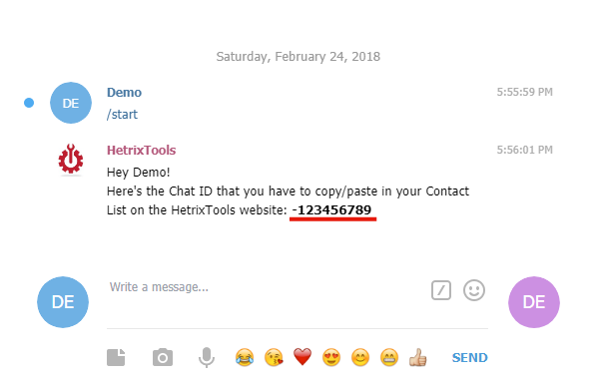The height and width of the screenshot is (381, 602).
Task: Insert the kissing face emoji
Action: pos(274,357)
